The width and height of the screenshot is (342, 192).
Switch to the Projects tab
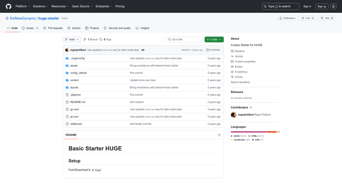(92, 28)
